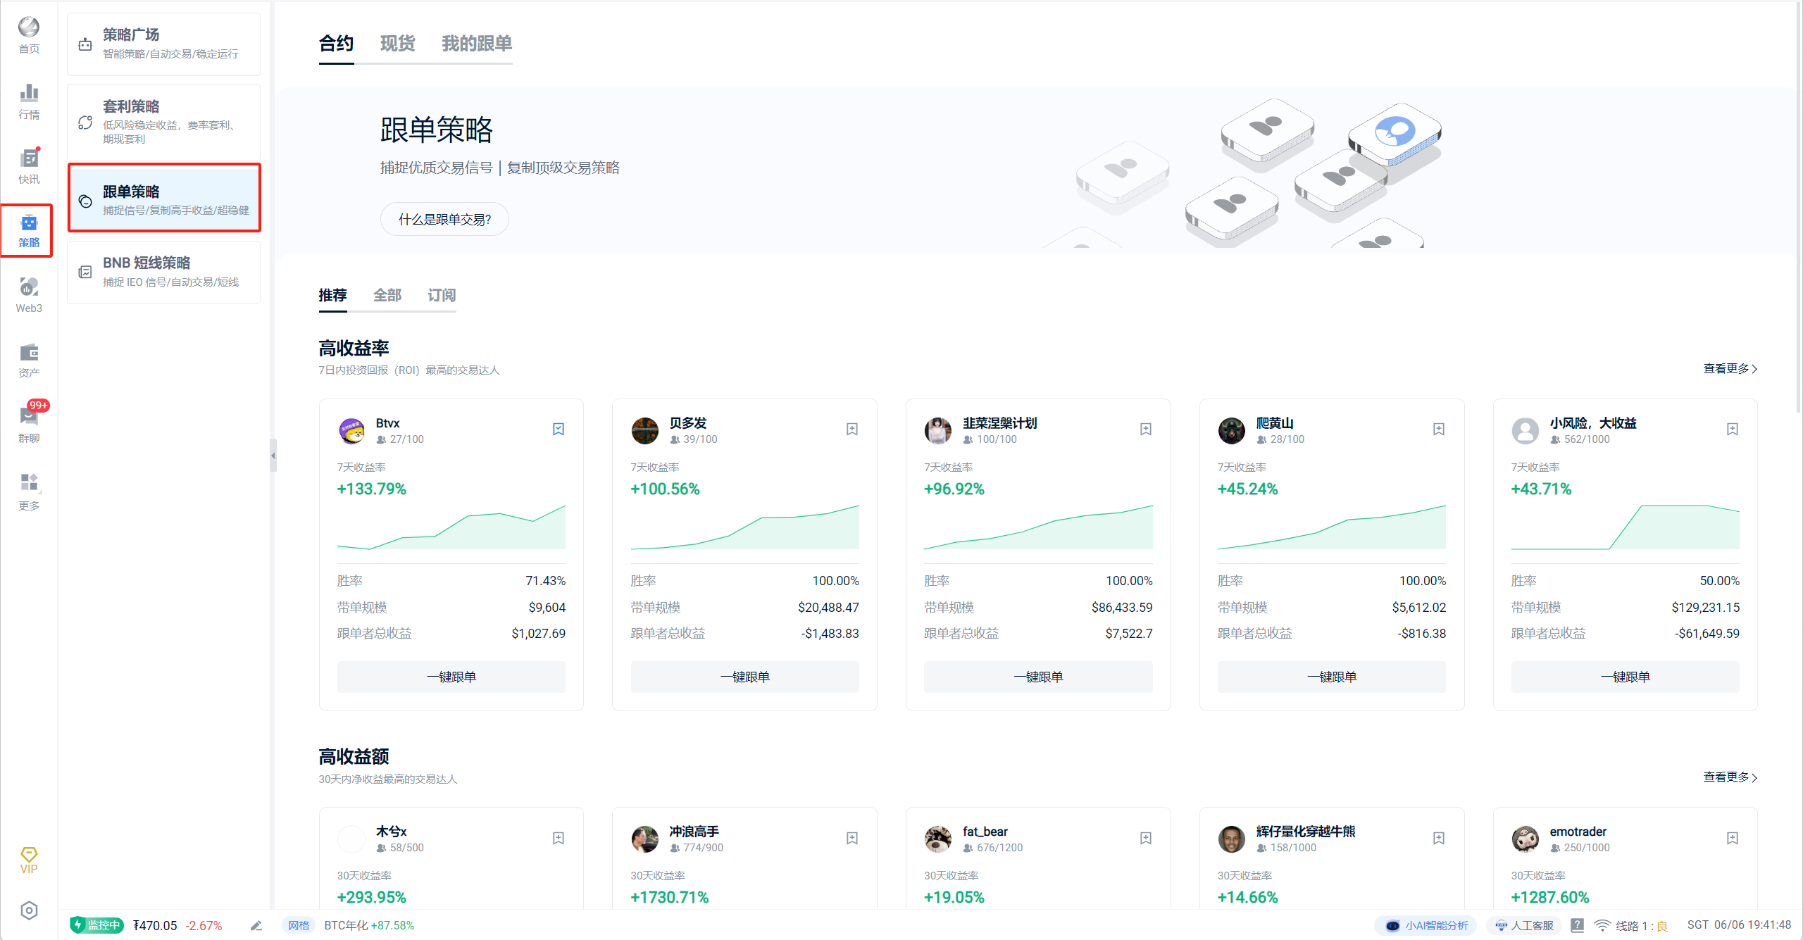Select the 策略 strategy sidebar icon
This screenshot has height=940, width=1803.
click(x=29, y=231)
